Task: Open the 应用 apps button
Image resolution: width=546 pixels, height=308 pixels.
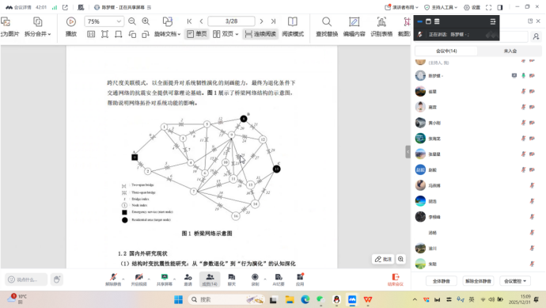Action: coord(300,279)
